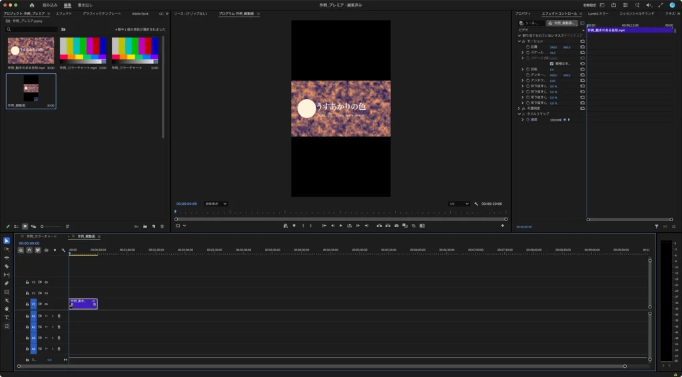682x377 pixels.
Task: Expand the Speed property
Action: click(522, 120)
